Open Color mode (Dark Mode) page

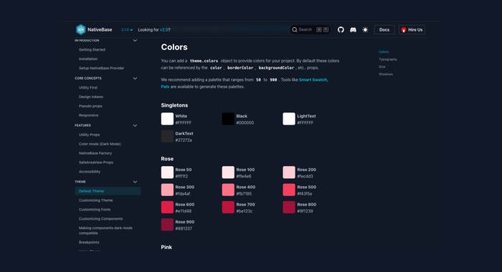[x=100, y=144]
